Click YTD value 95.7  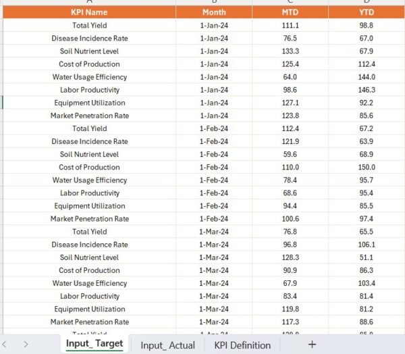click(367, 180)
